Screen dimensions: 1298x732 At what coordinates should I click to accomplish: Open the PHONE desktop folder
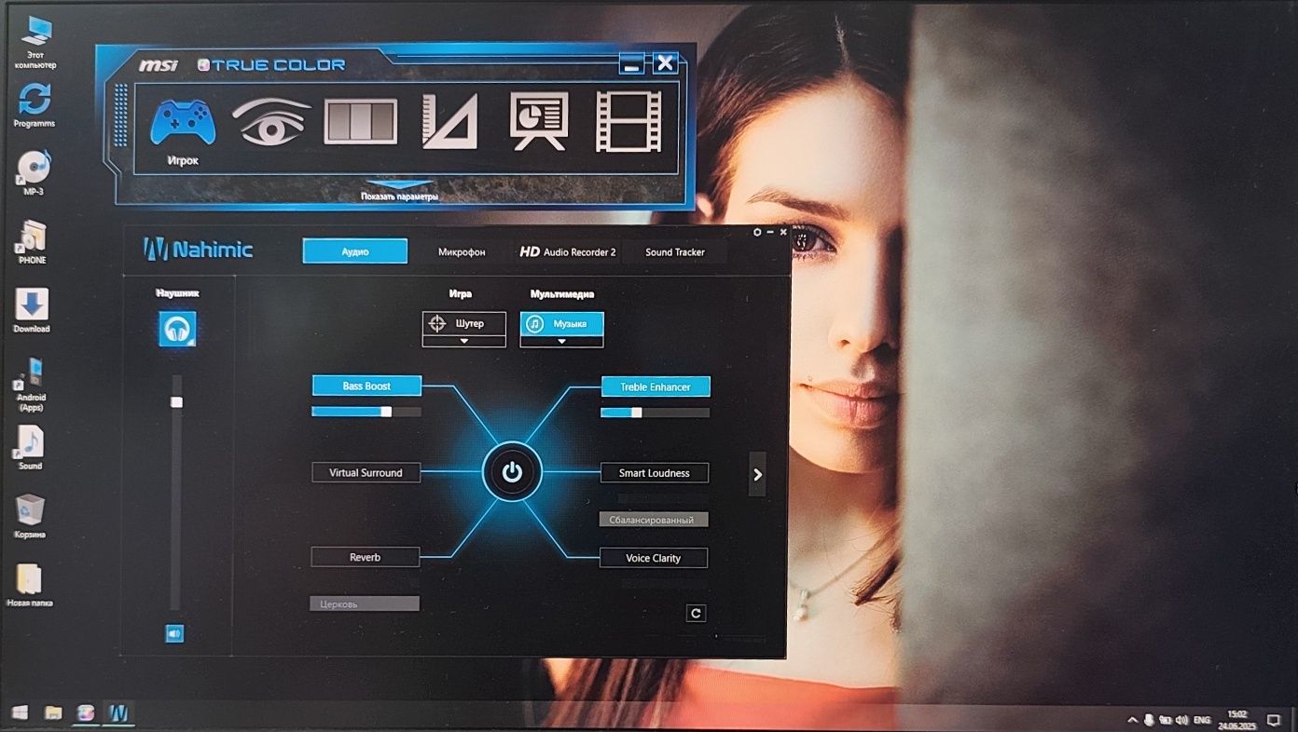(32, 242)
